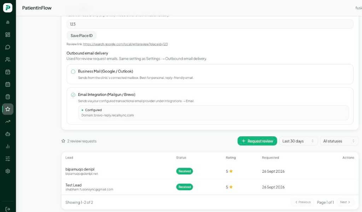This screenshot has height=212, width=362.
Task: Open the bar chart reports icon
Action: click(x=8, y=146)
